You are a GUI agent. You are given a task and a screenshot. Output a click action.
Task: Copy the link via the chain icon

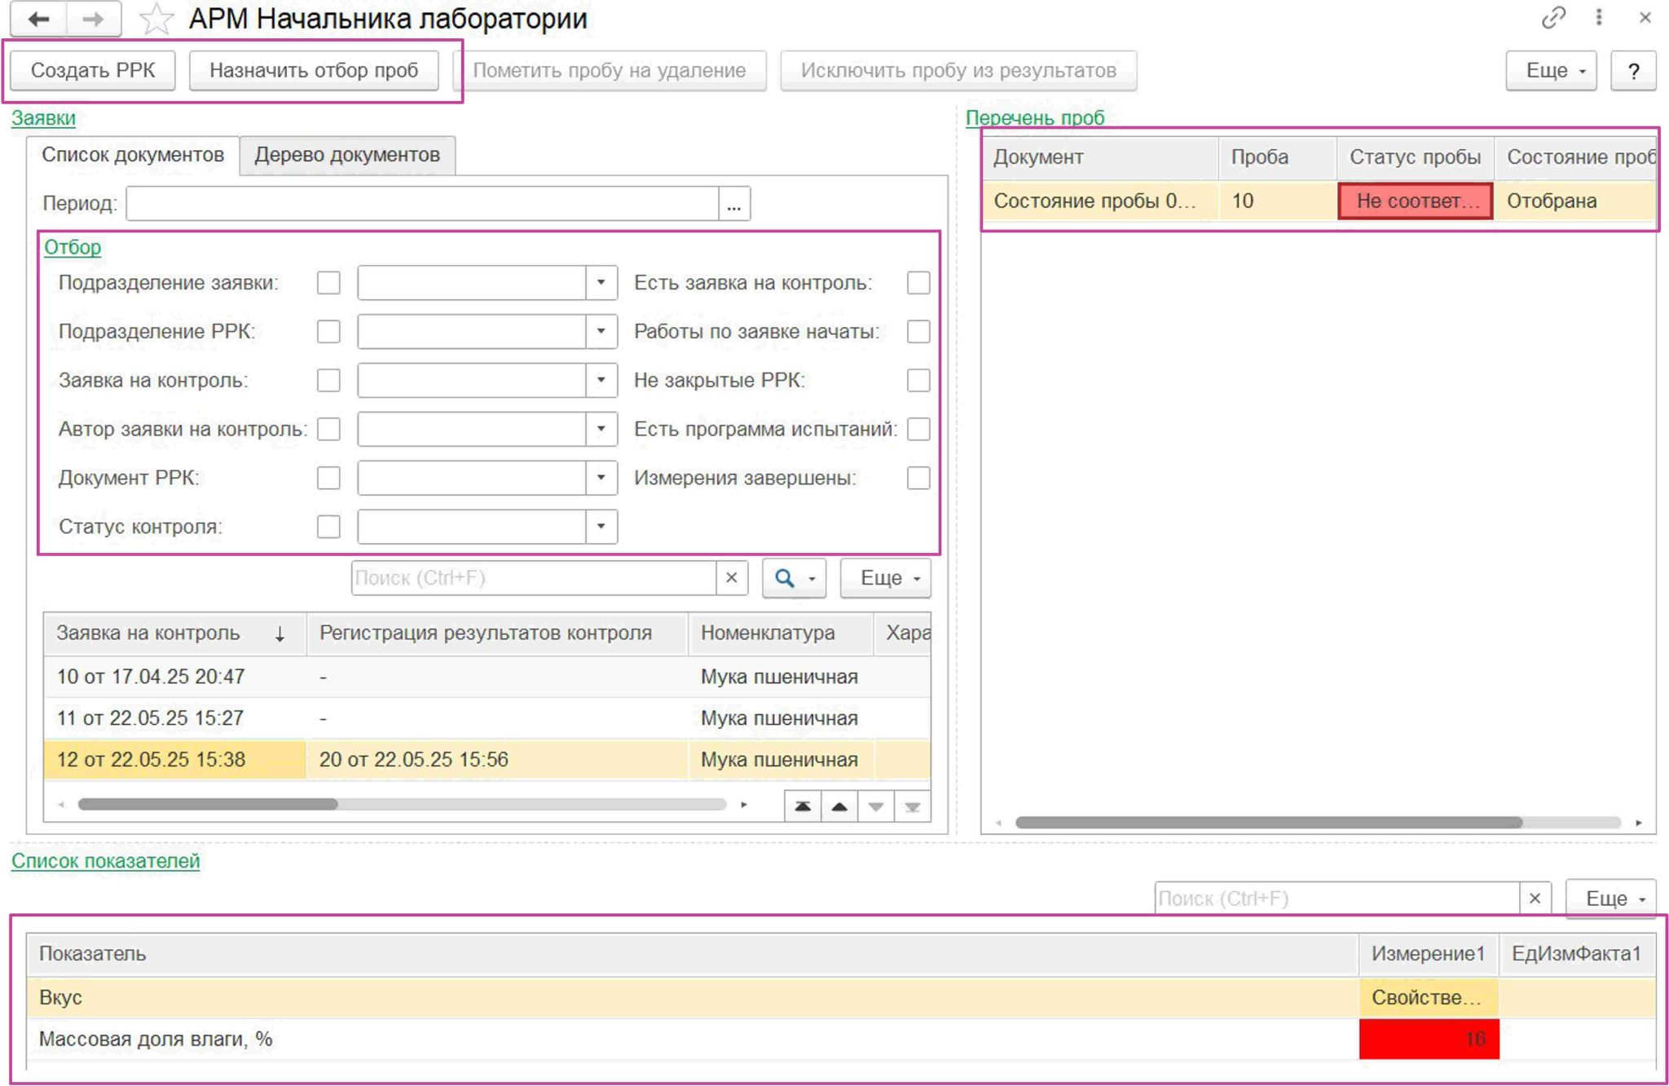[x=1553, y=17]
